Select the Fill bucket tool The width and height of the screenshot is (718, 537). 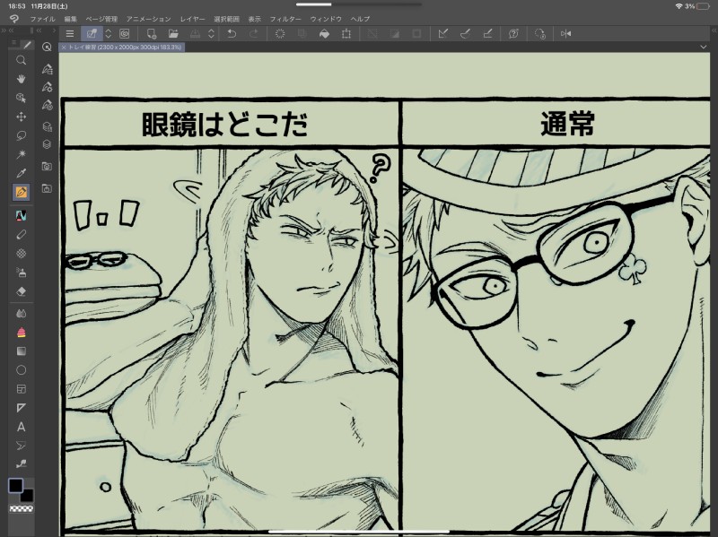[x=21, y=333]
